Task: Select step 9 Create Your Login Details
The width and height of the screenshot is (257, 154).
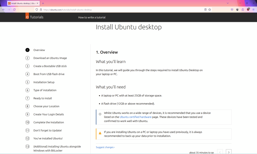Action: (x=49, y=114)
